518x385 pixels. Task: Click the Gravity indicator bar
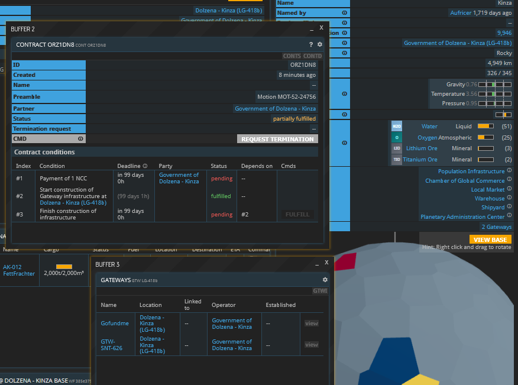click(494, 85)
